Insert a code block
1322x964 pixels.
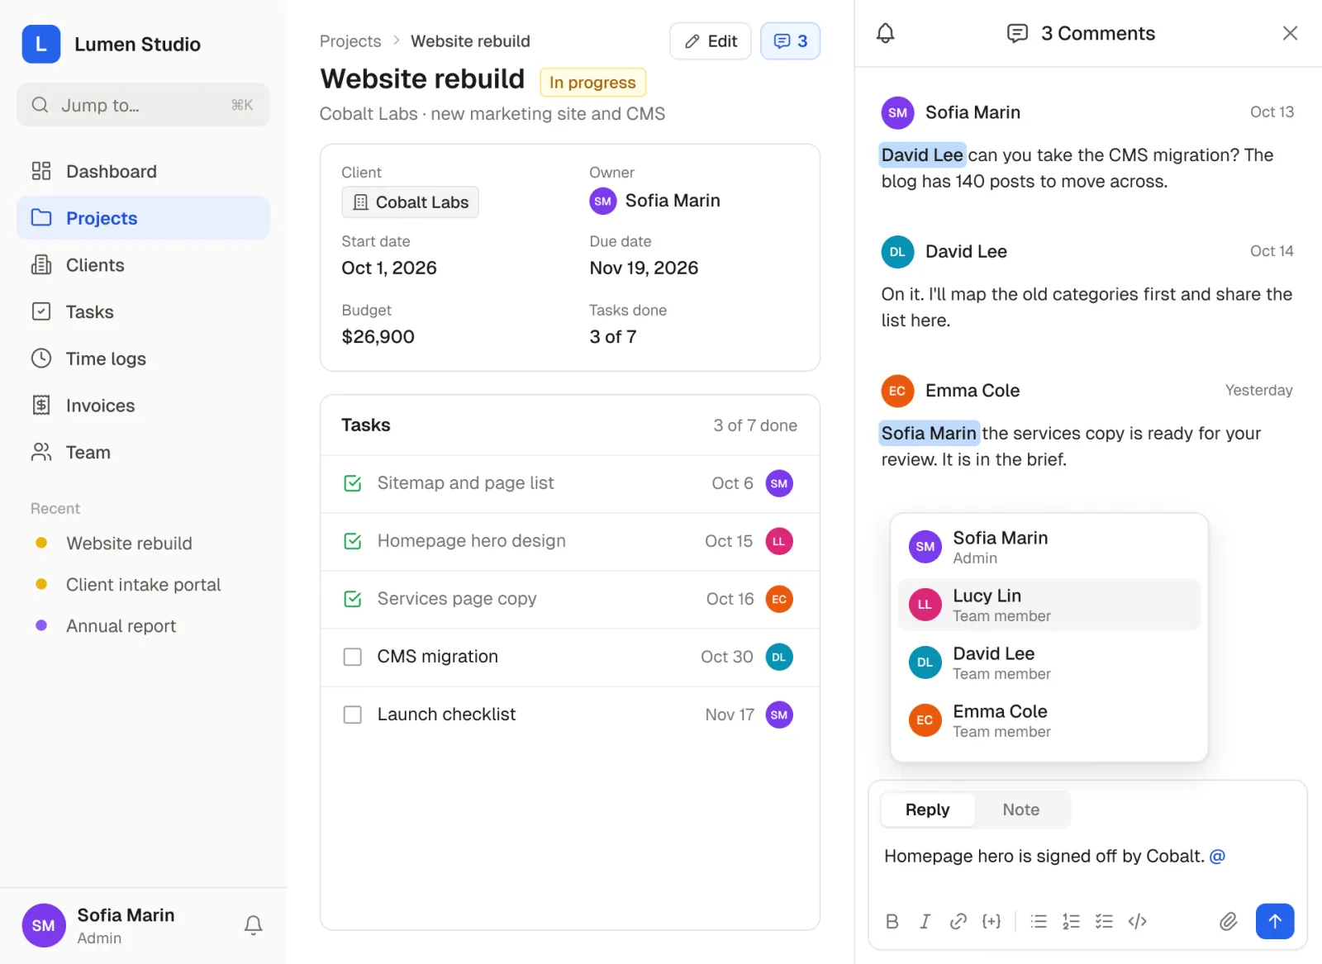(1137, 921)
